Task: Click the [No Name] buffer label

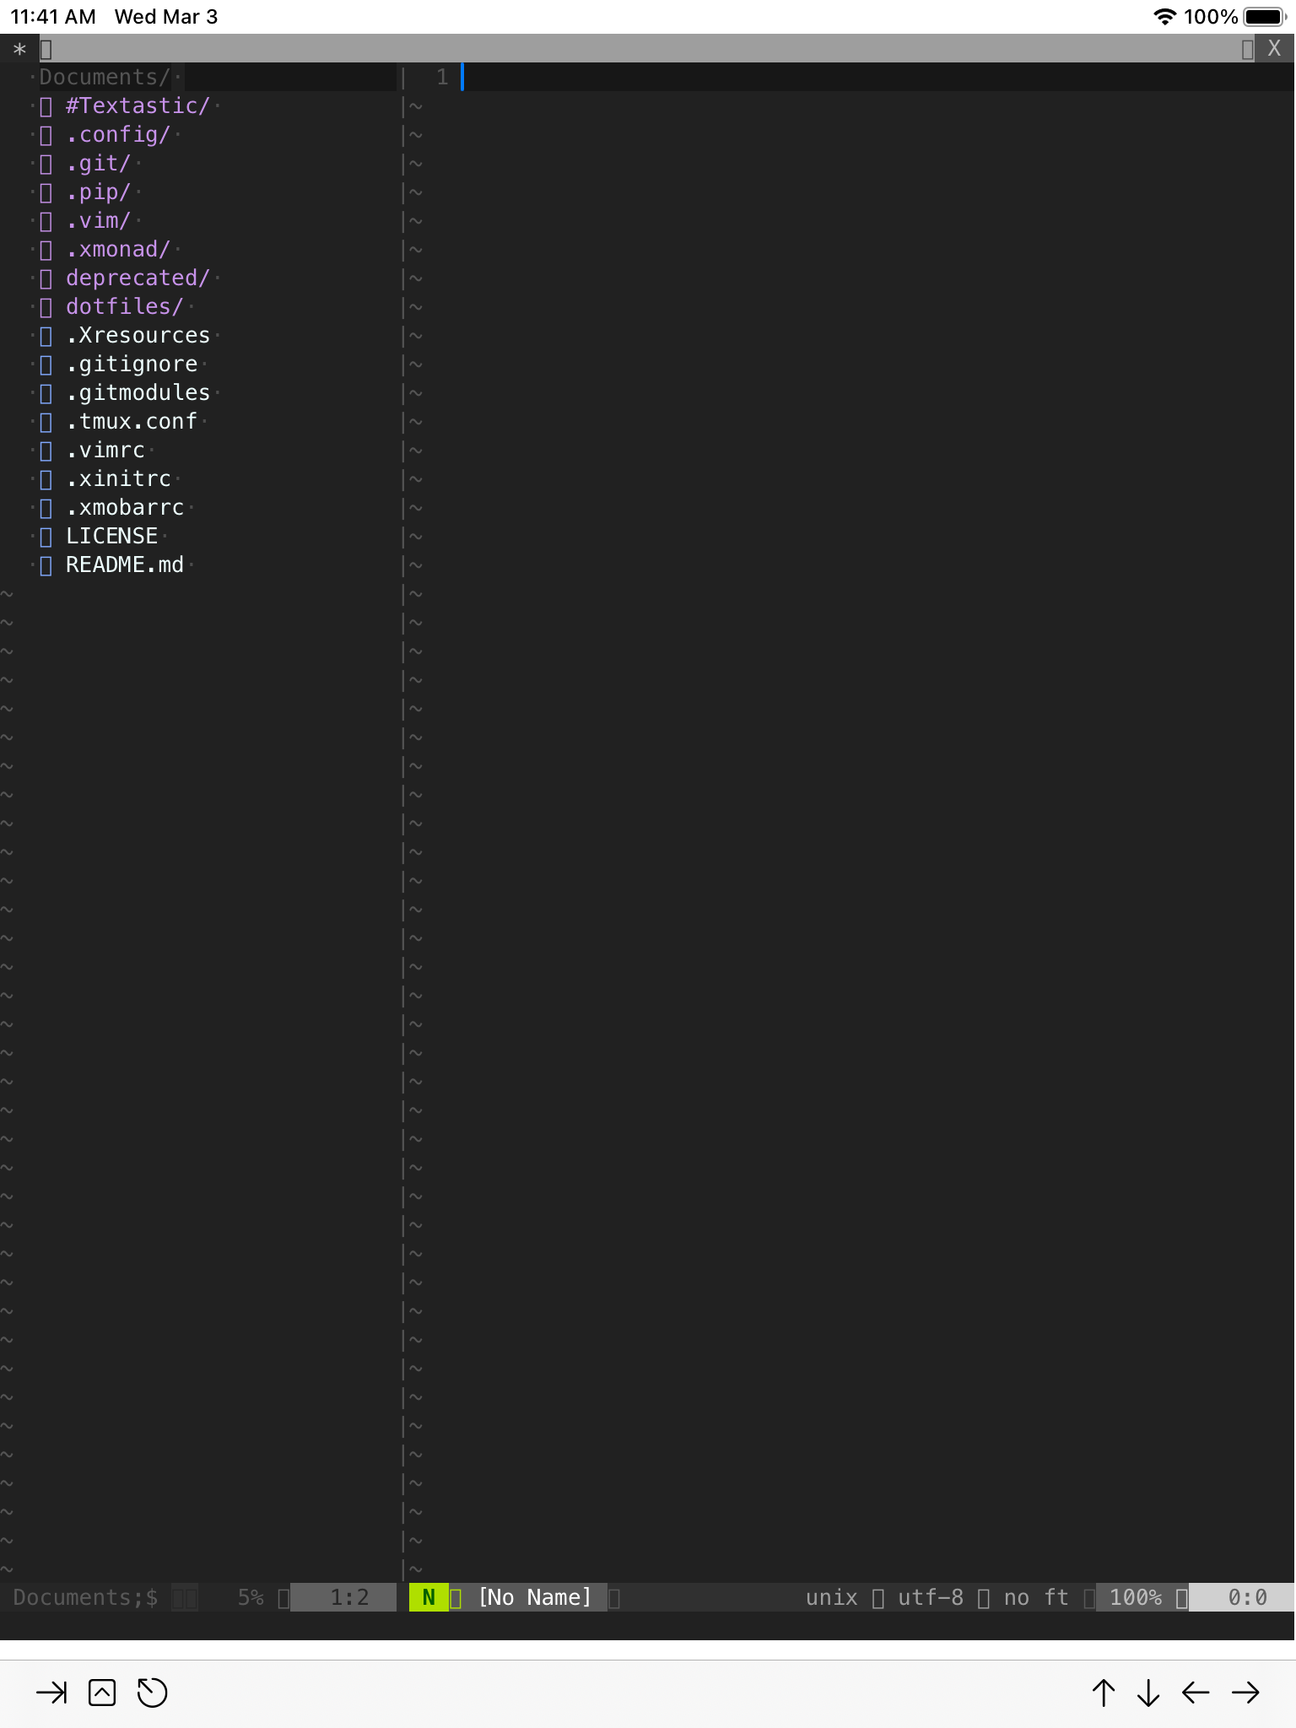Action: click(534, 1597)
